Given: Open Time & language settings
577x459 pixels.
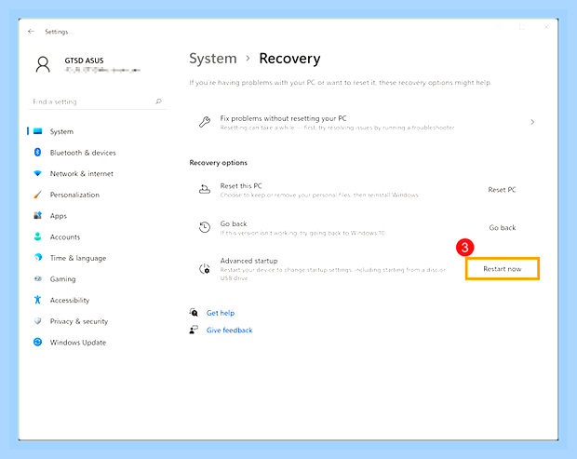Looking at the screenshot, I should click(x=78, y=258).
